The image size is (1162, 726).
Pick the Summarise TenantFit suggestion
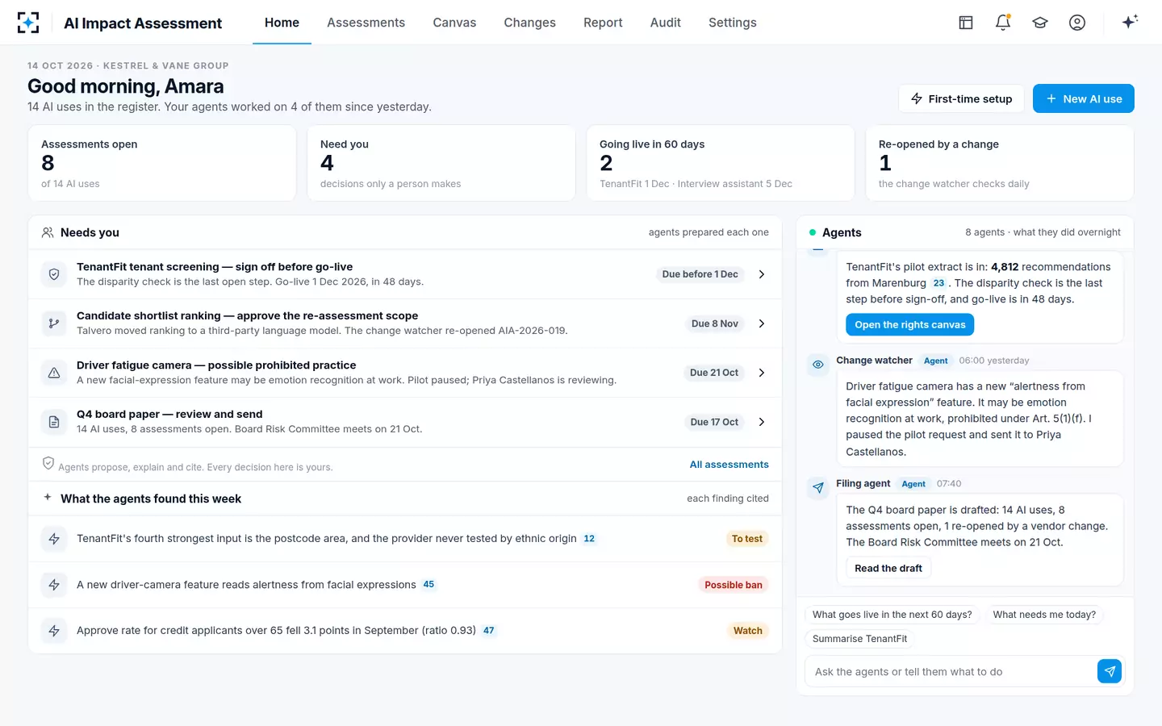tap(859, 639)
